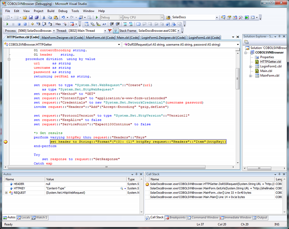Open the Output tab
This screenshot has width=289, height=229.
pos(260,218)
